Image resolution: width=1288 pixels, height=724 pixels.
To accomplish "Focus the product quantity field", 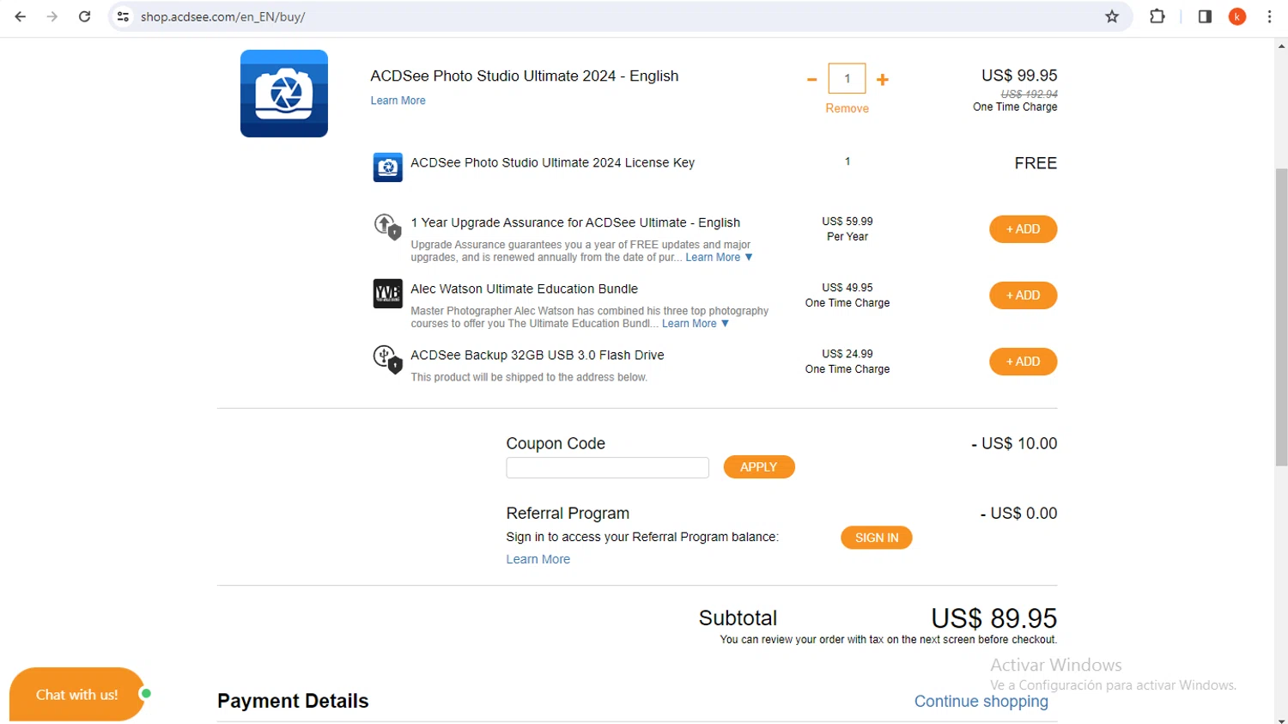I will click(x=847, y=78).
